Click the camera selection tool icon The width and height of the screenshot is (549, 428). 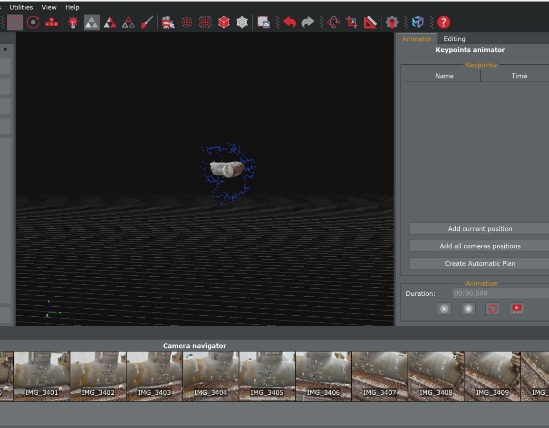pos(168,22)
